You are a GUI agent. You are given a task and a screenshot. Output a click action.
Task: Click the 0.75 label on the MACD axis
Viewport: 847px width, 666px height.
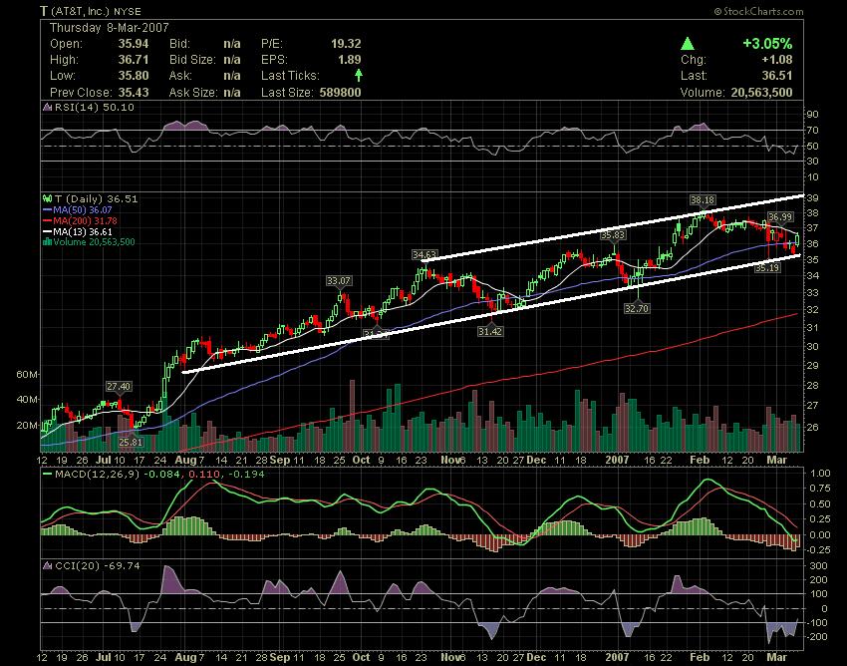(x=820, y=489)
